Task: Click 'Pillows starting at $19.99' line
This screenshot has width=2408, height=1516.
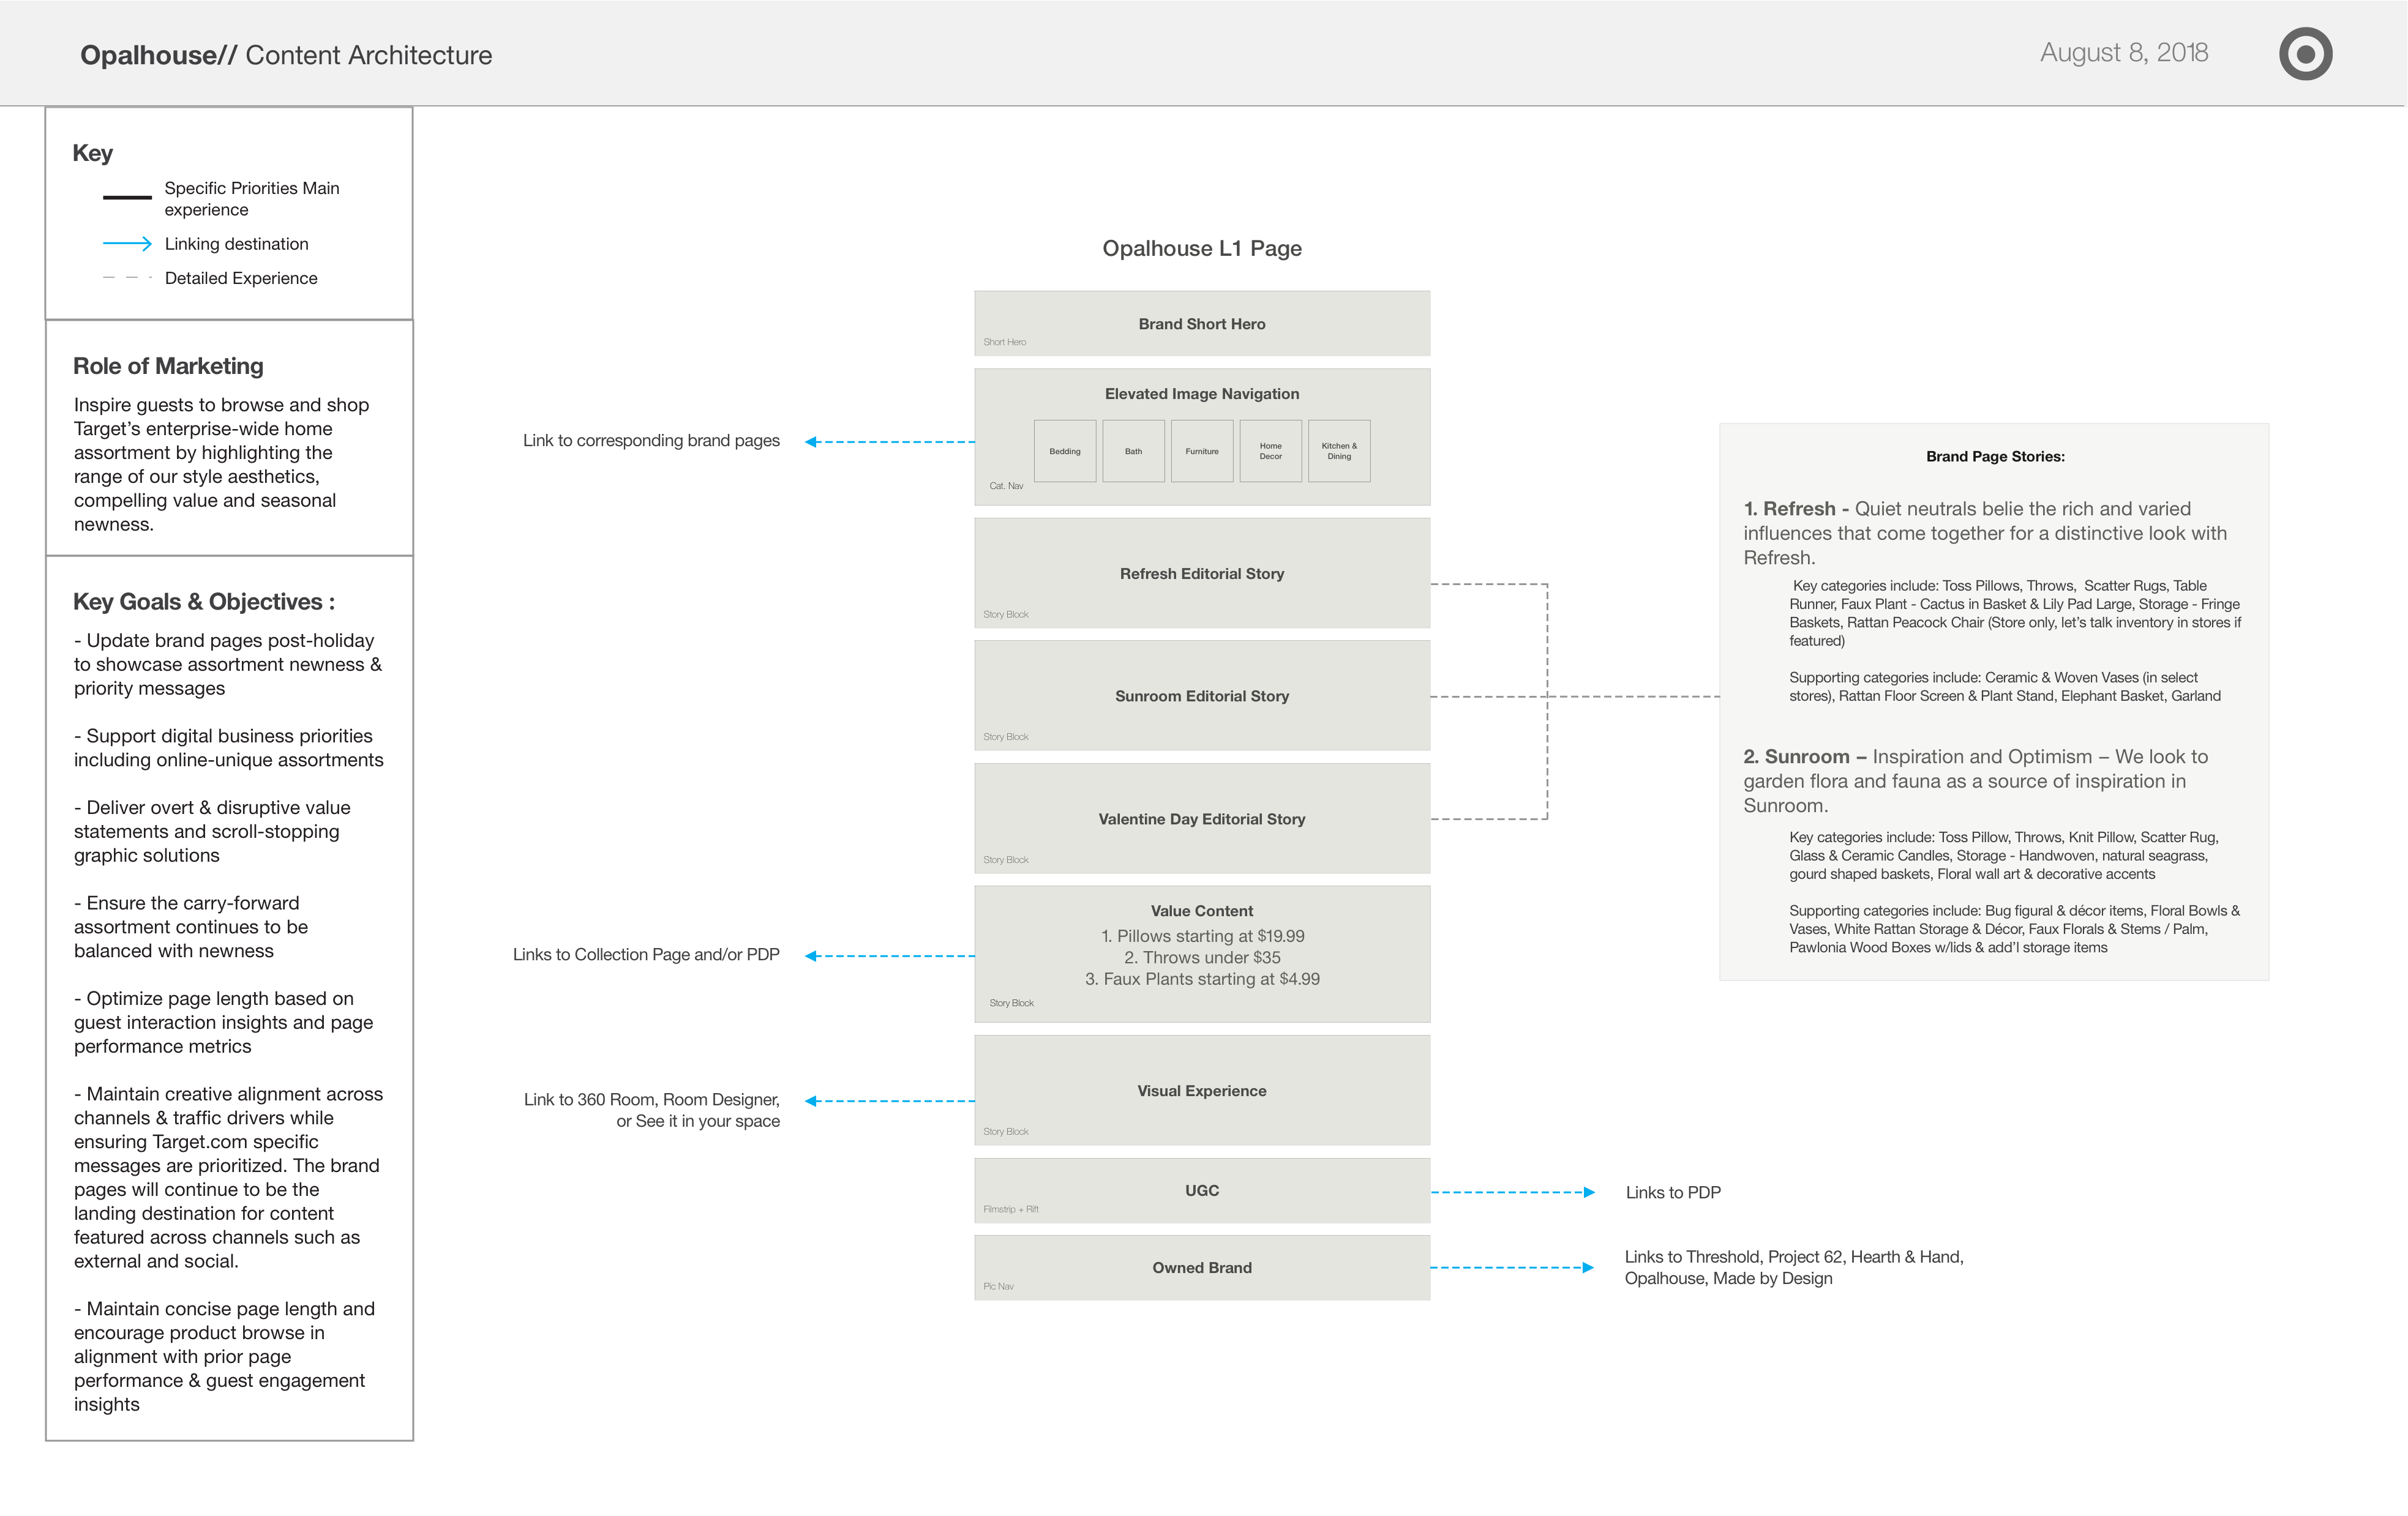Action: click(x=1202, y=935)
